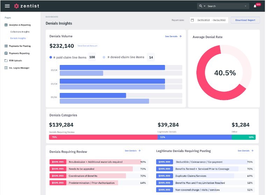
Task: Click the Payments for Posting icon
Action: pos(6,46)
